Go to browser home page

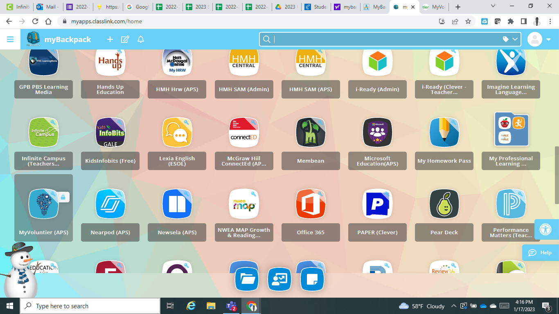tap(48, 21)
